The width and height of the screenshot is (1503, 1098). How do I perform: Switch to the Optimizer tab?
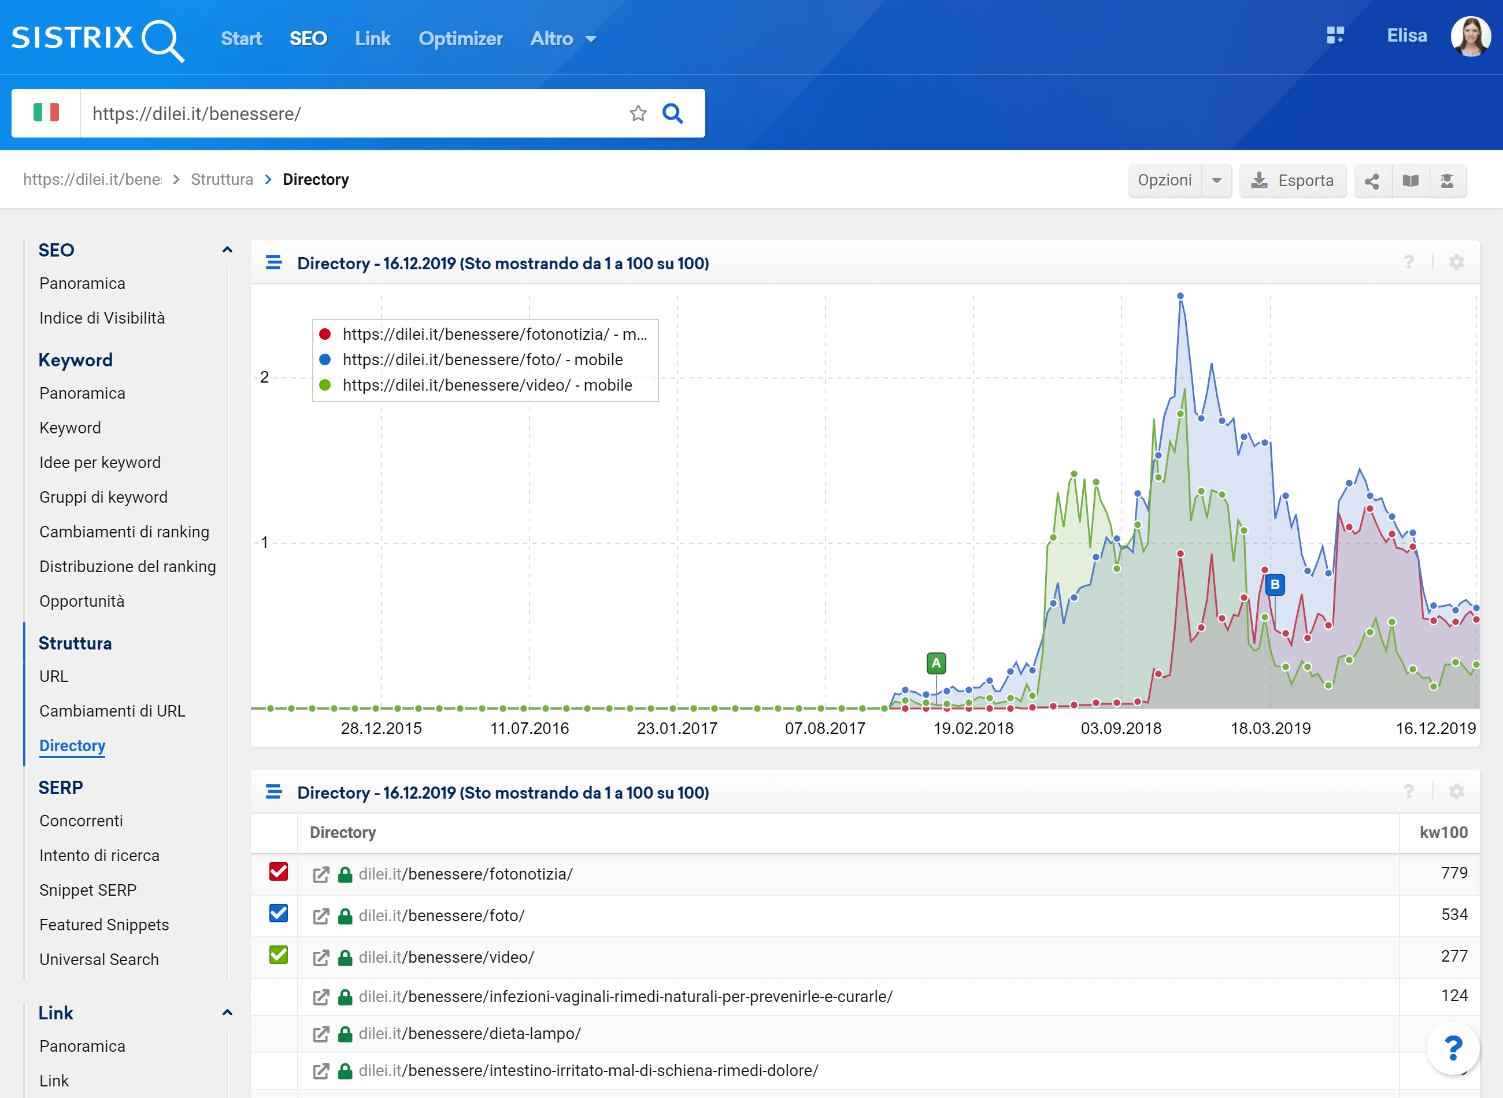click(460, 39)
